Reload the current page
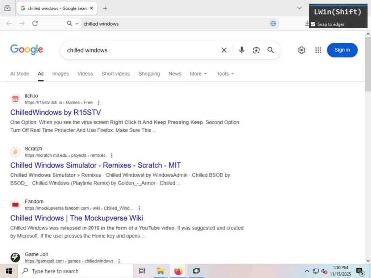This screenshot has width=371, height=278. coord(35,24)
